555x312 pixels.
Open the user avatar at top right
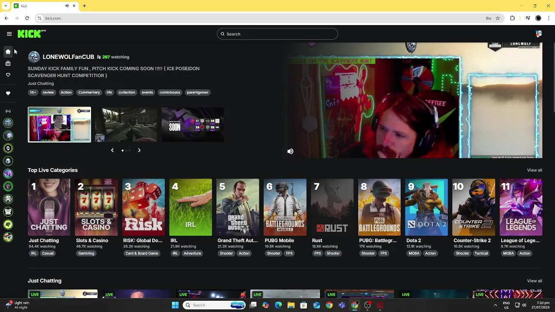tap(539, 34)
